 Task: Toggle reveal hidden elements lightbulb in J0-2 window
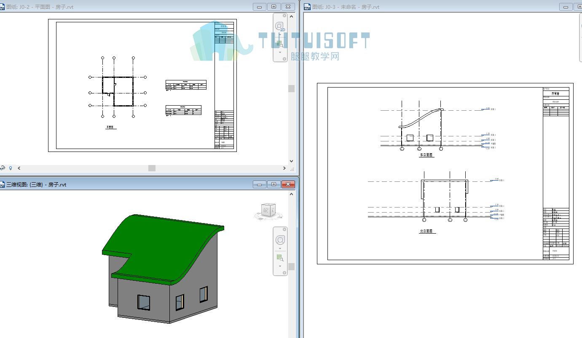click(x=11, y=168)
